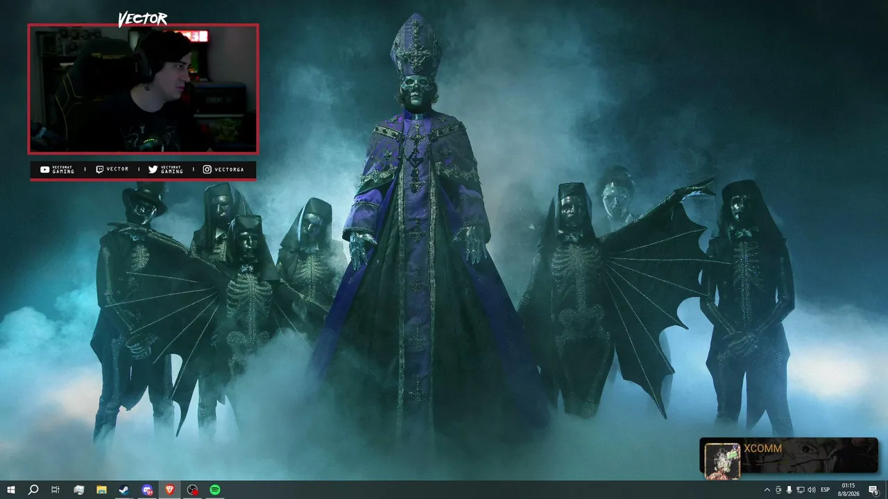Open the clock showing 01:15
This screenshot has width=888, height=499.
click(x=848, y=490)
